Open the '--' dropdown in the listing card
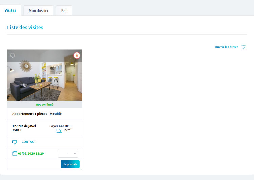254x180 pixels. [68, 153]
